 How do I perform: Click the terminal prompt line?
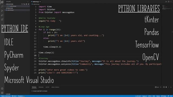tap(39, 91)
